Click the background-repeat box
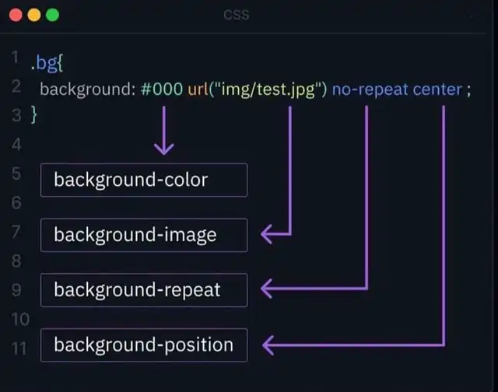498x392 pixels. pyautogui.click(x=143, y=289)
